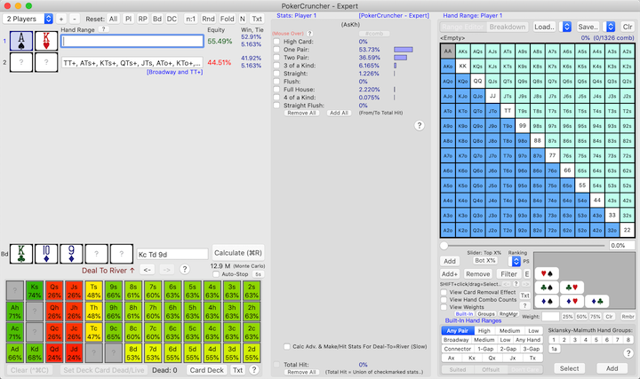Switch to the RngMgr tab
The width and height of the screenshot is (640, 379).
tap(508, 314)
